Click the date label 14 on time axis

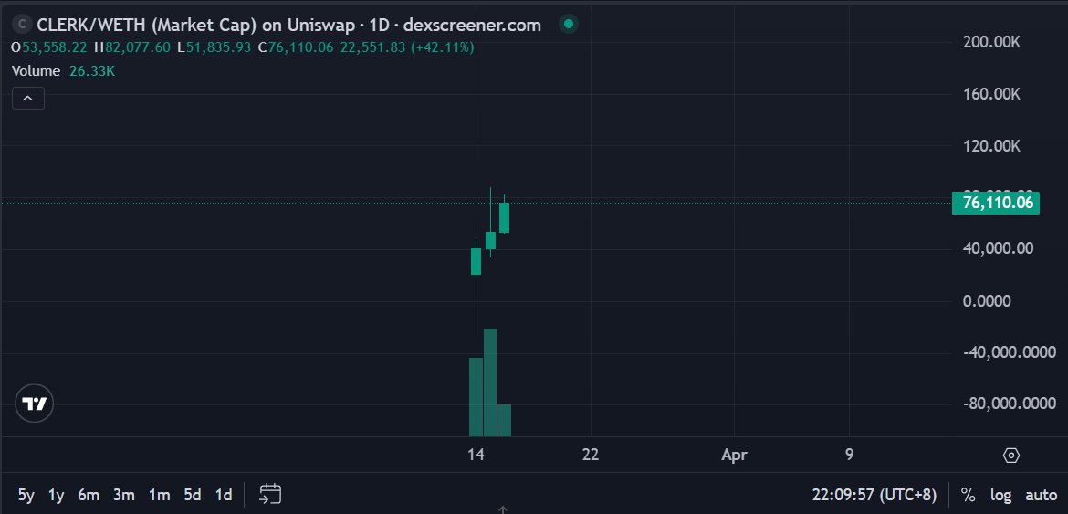coord(476,455)
